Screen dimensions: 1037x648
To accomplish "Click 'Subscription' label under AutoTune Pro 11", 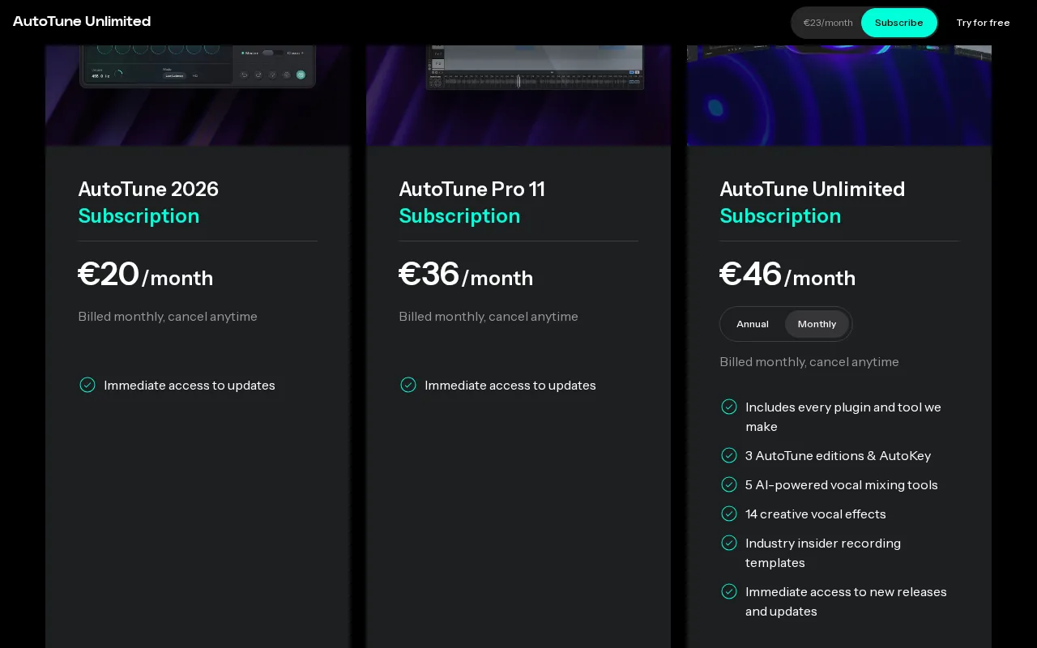I will click(459, 216).
